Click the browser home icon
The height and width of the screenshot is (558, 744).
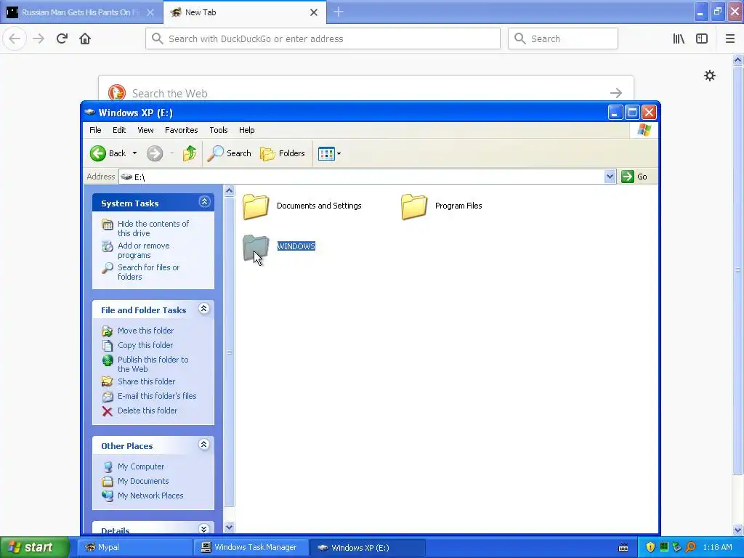click(85, 39)
